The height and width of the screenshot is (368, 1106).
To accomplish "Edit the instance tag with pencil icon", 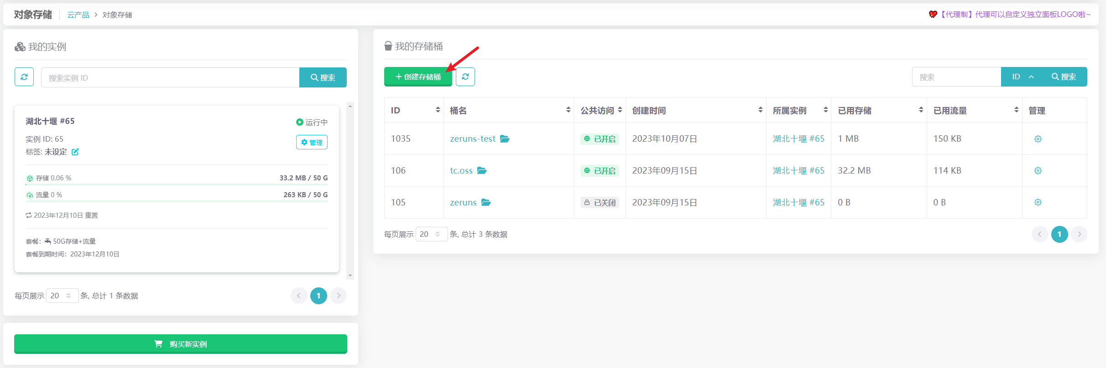I will click(x=75, y=152).
